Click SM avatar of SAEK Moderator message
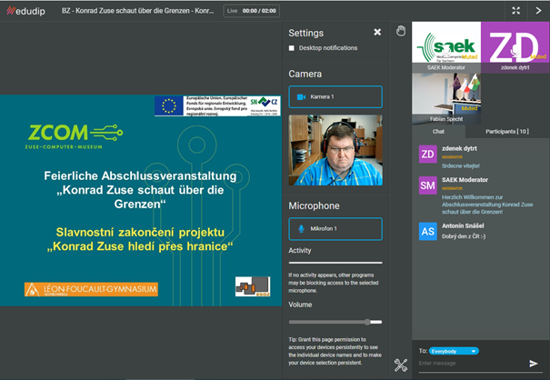 (x=428, y=185)
